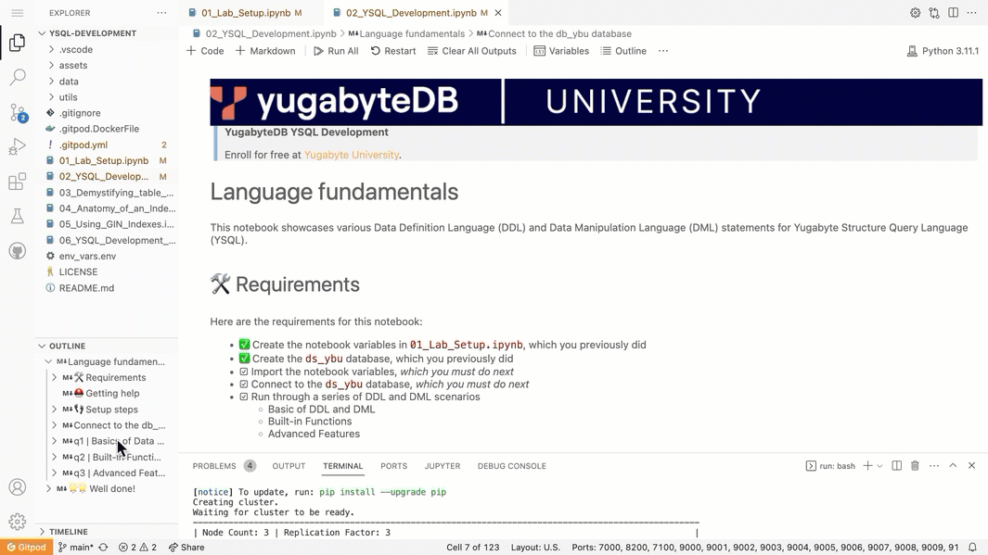The image size is (988, 555).
Task: Click the open changes icon in editor title
Action: [x=934, y=13]
